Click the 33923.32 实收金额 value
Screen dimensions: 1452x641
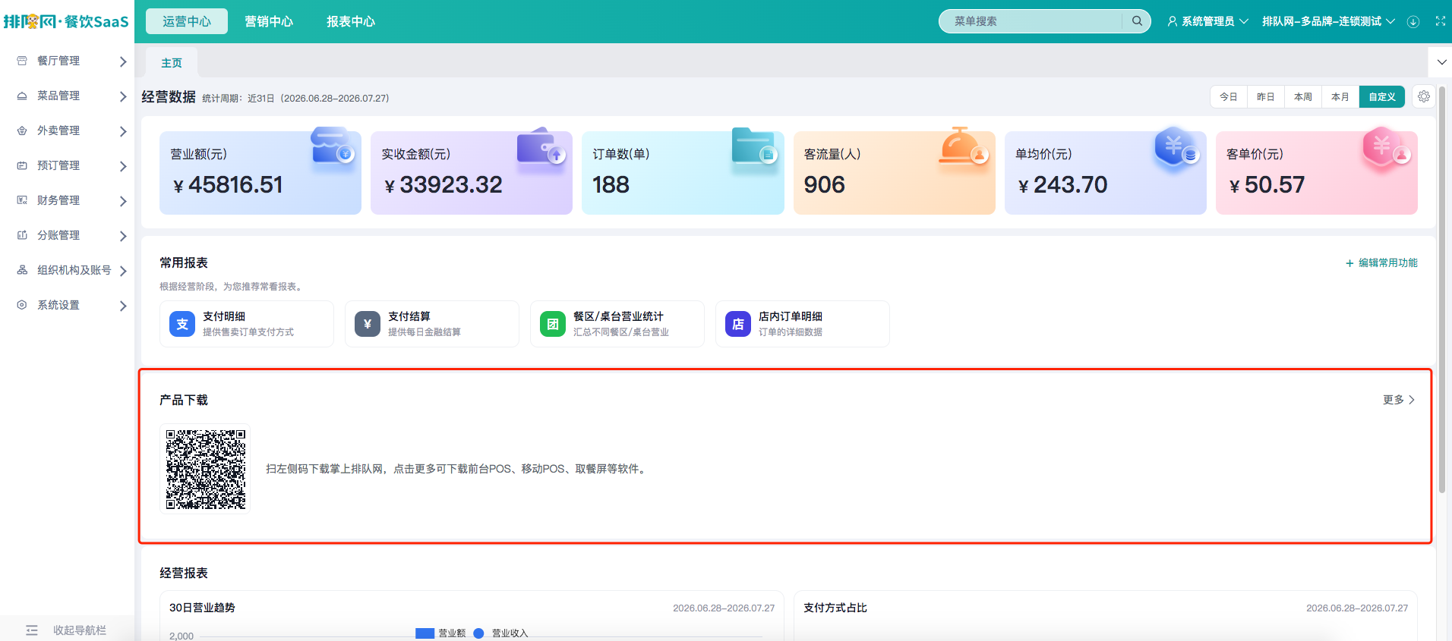(451, 184)
